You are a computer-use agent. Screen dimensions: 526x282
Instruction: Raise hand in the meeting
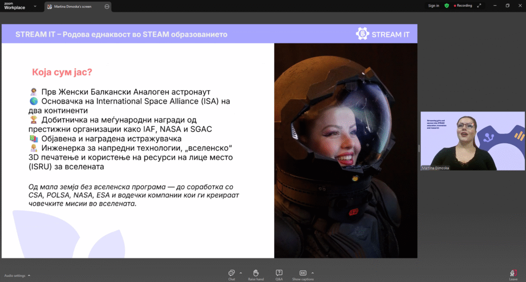pos(256,275)
